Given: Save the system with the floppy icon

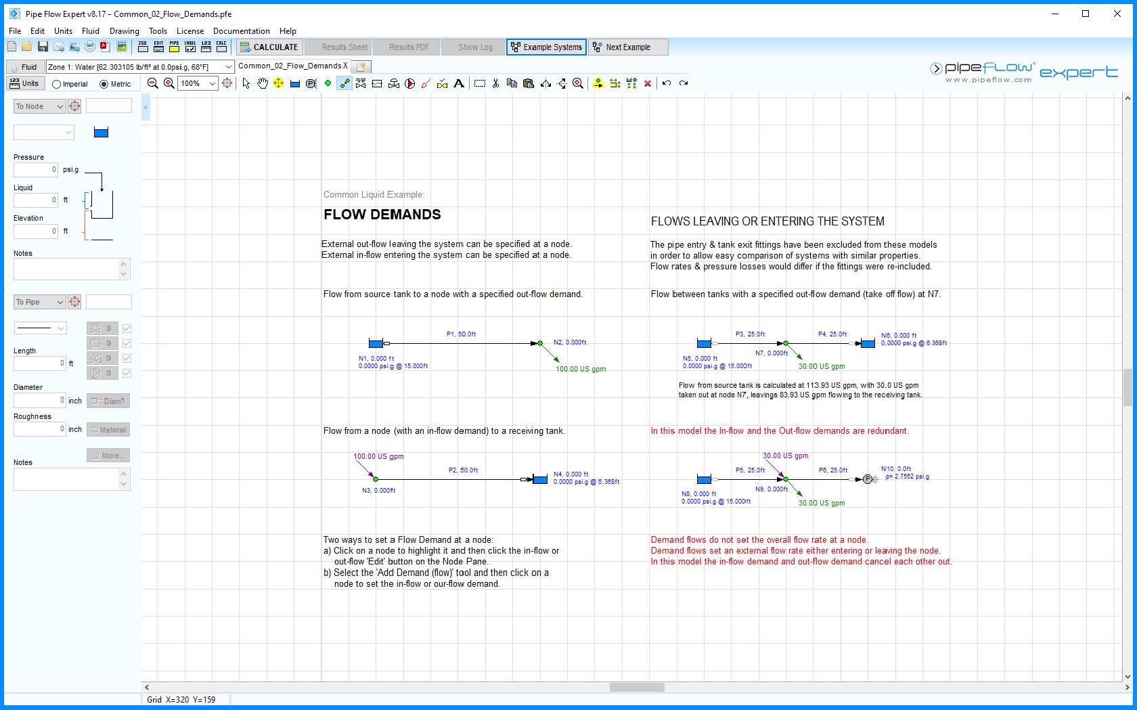Looking at the screenshot, I should pos(43,47).
